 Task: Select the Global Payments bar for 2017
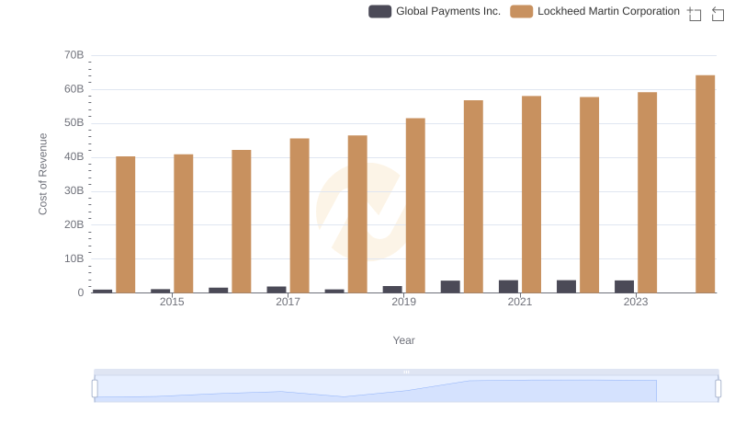coord(277,290)
